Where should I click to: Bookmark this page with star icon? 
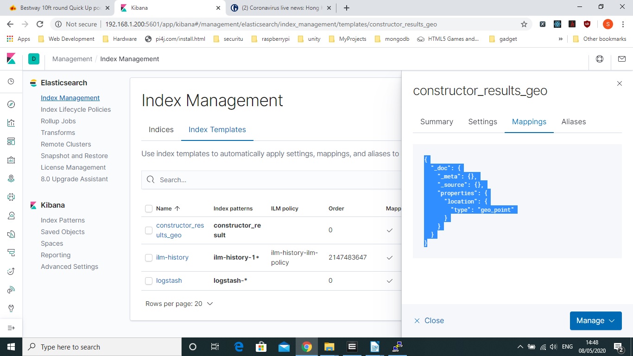(524, 24)
